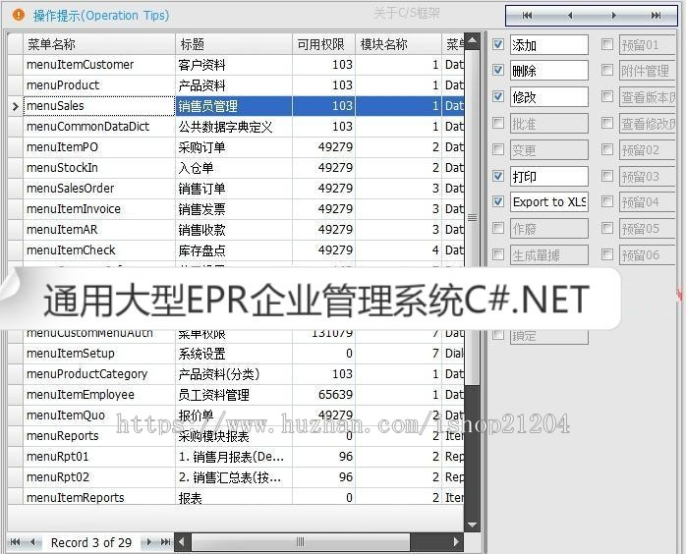Image resolution: width=686 pixels, height=554 pixels.
Task: Click the 模块名称 column header
Action: tap(398, 44)
